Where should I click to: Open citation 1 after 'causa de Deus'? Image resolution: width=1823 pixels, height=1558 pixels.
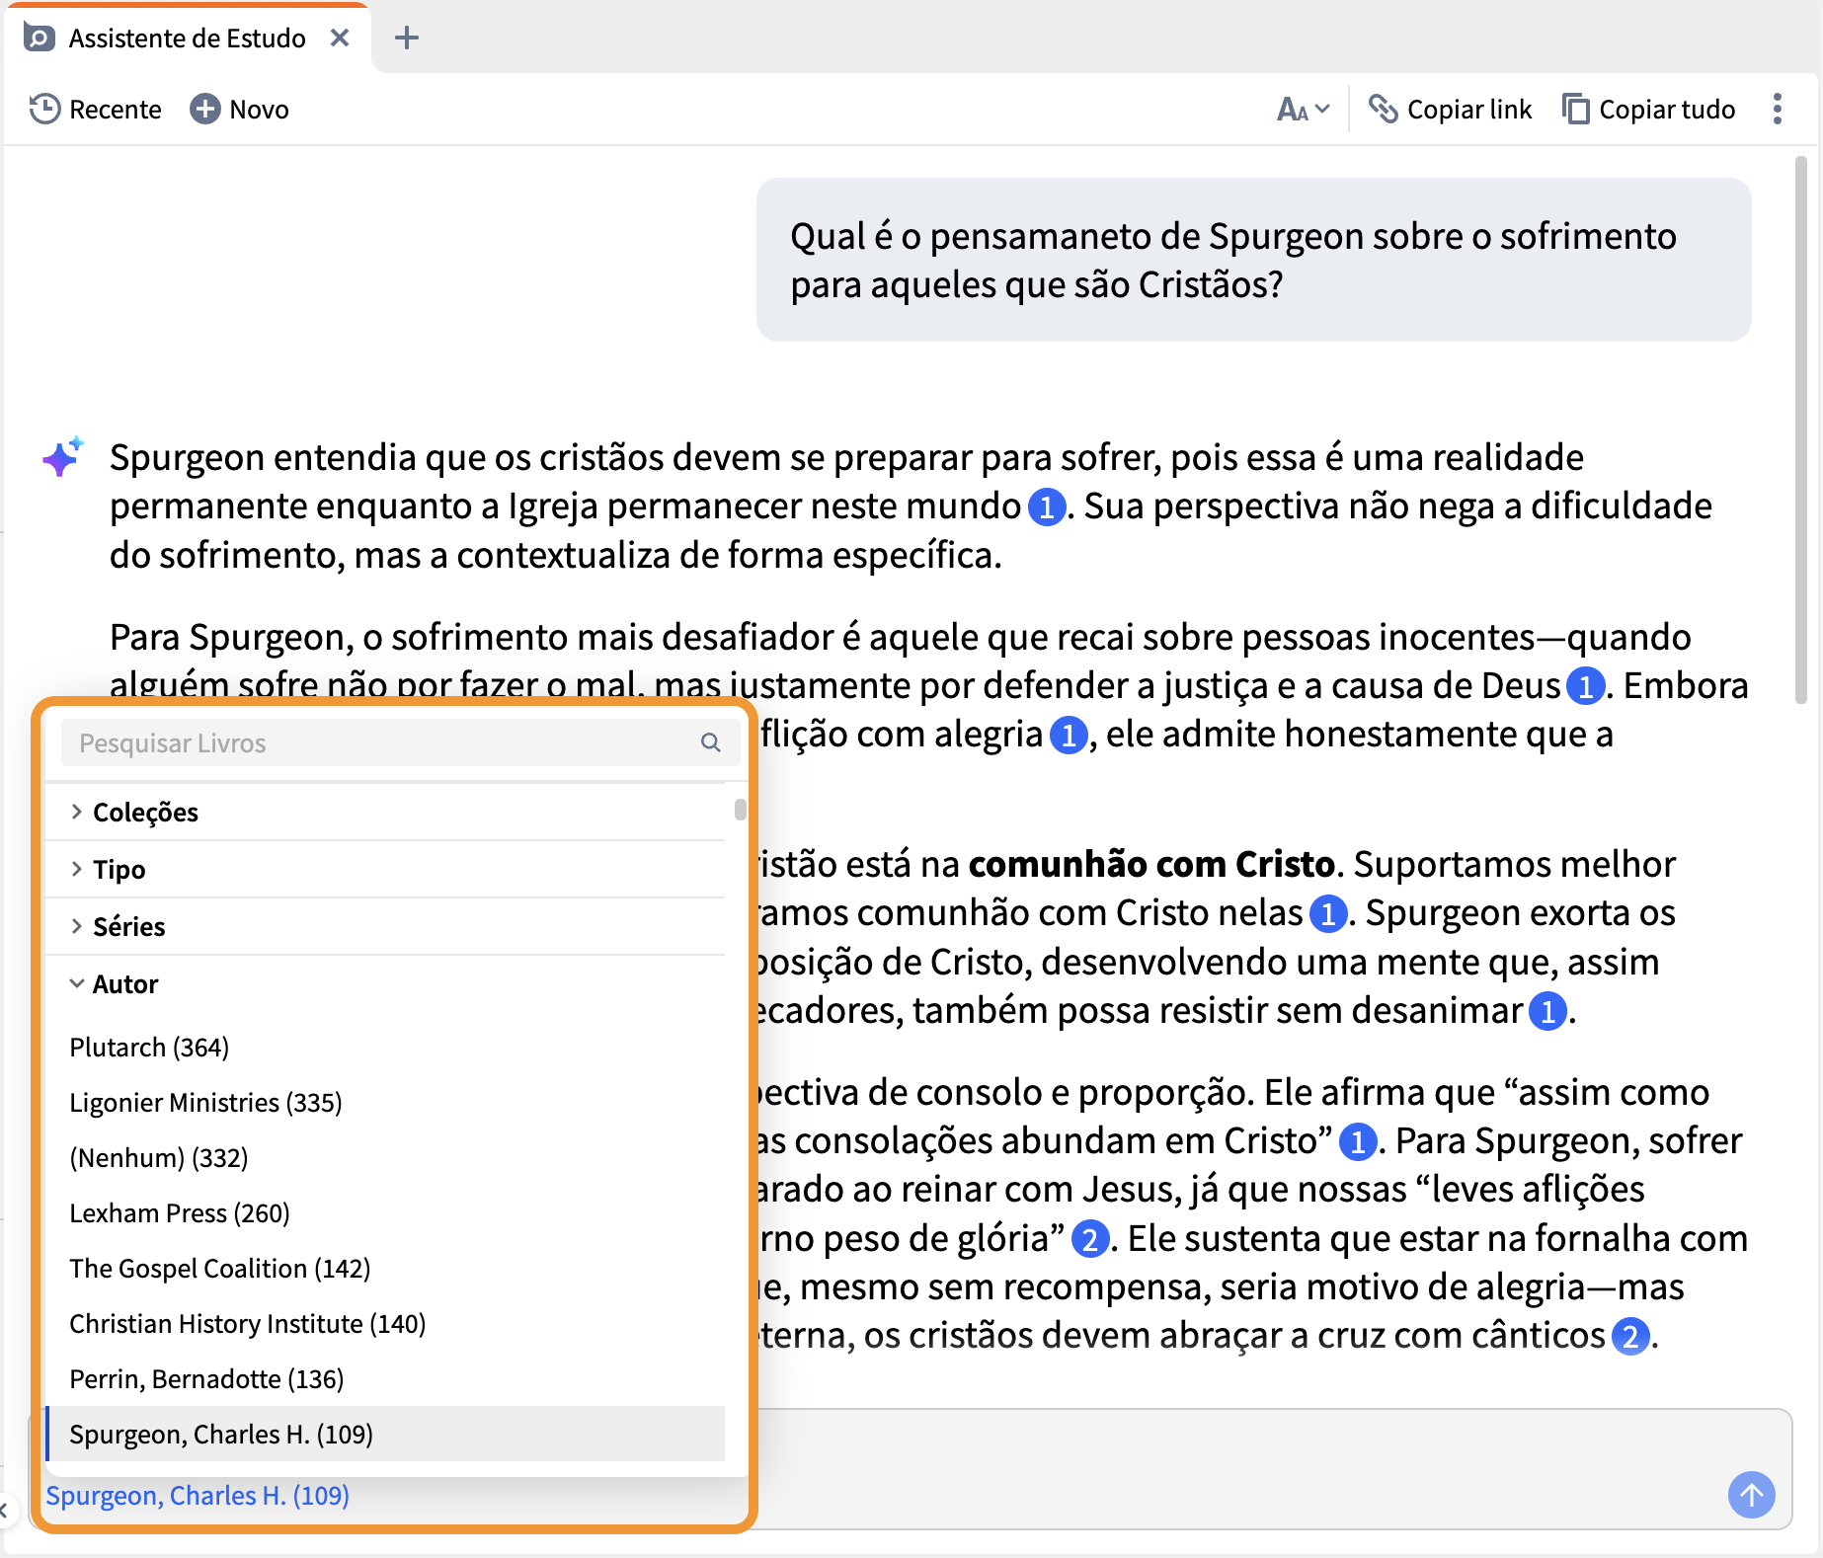pyautogui.click(x=1586, y=686)
